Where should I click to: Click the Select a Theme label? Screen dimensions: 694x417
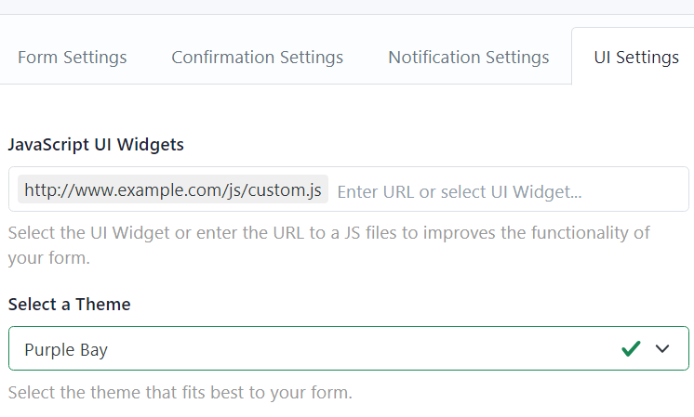point(69,304)
